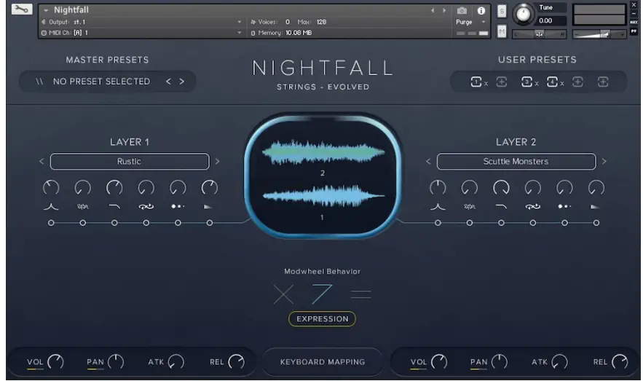Go to previous Layer 2 sound
The width and height of the screenshot is (643, 381).
pyautogui.click(x=428, y=162)
